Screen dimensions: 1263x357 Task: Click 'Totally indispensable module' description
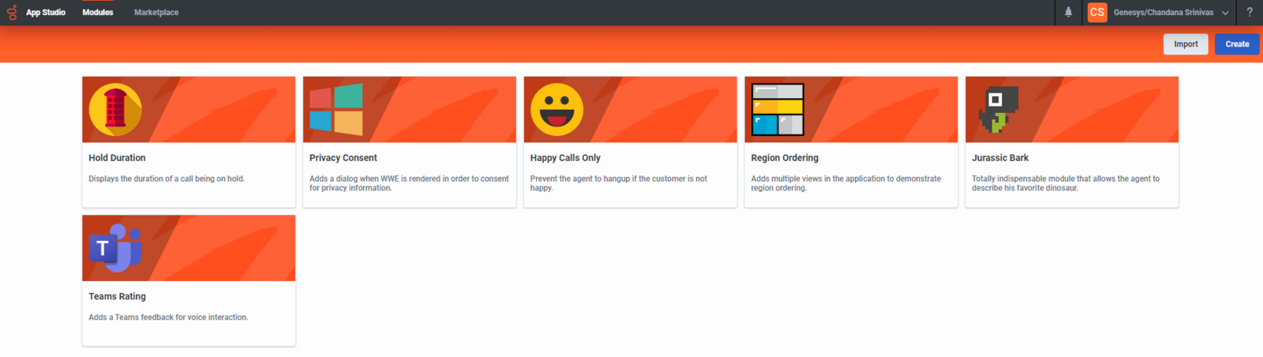tap(1066, 183)
